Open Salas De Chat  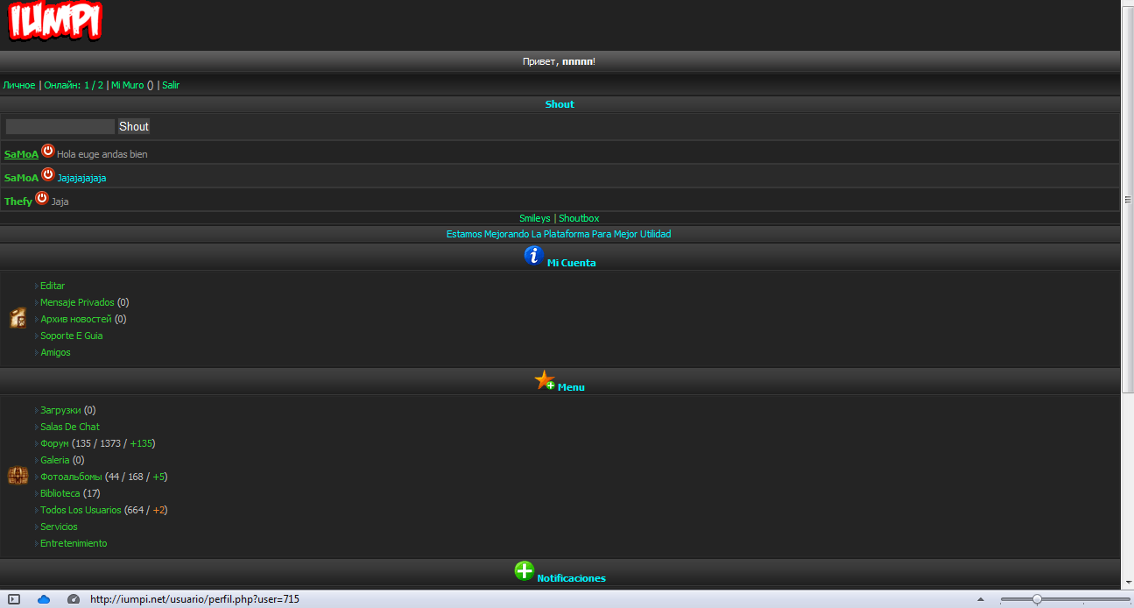(70, 427)
